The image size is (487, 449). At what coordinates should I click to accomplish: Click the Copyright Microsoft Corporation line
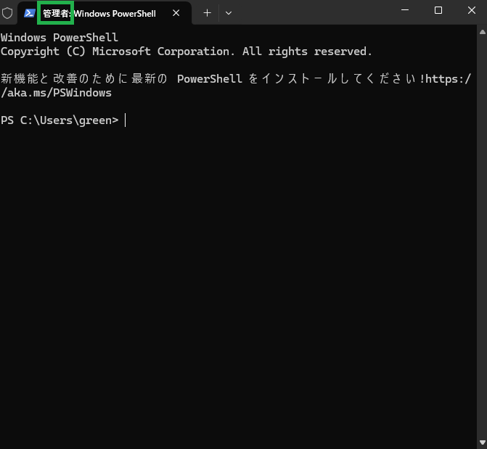point(186,52)
